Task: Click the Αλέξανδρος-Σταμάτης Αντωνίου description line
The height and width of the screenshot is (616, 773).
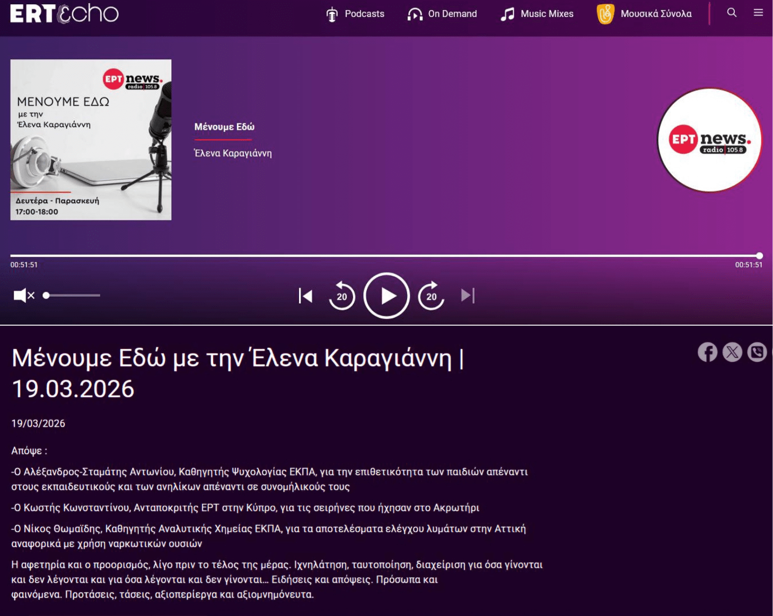Action: click(269, 479)
